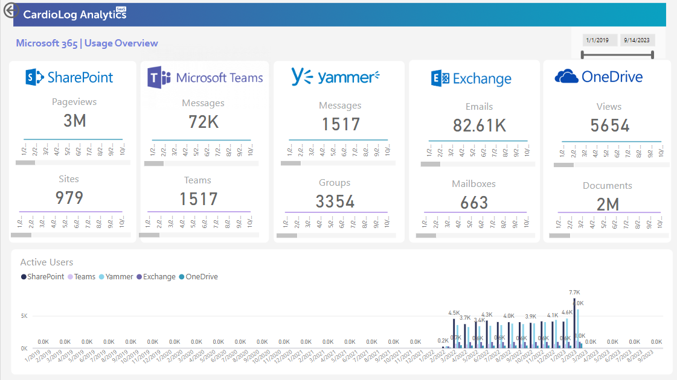
Task: Click the right handle of date slider
Action: click(652, 55)
